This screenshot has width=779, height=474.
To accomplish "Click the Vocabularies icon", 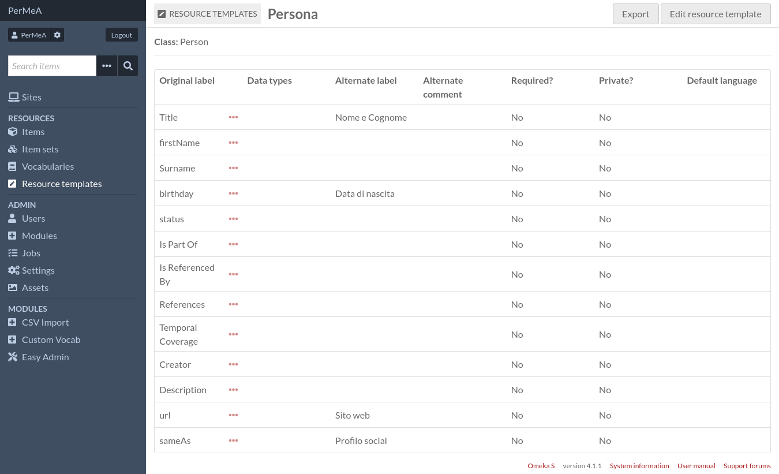I will [x=12, y=166].
